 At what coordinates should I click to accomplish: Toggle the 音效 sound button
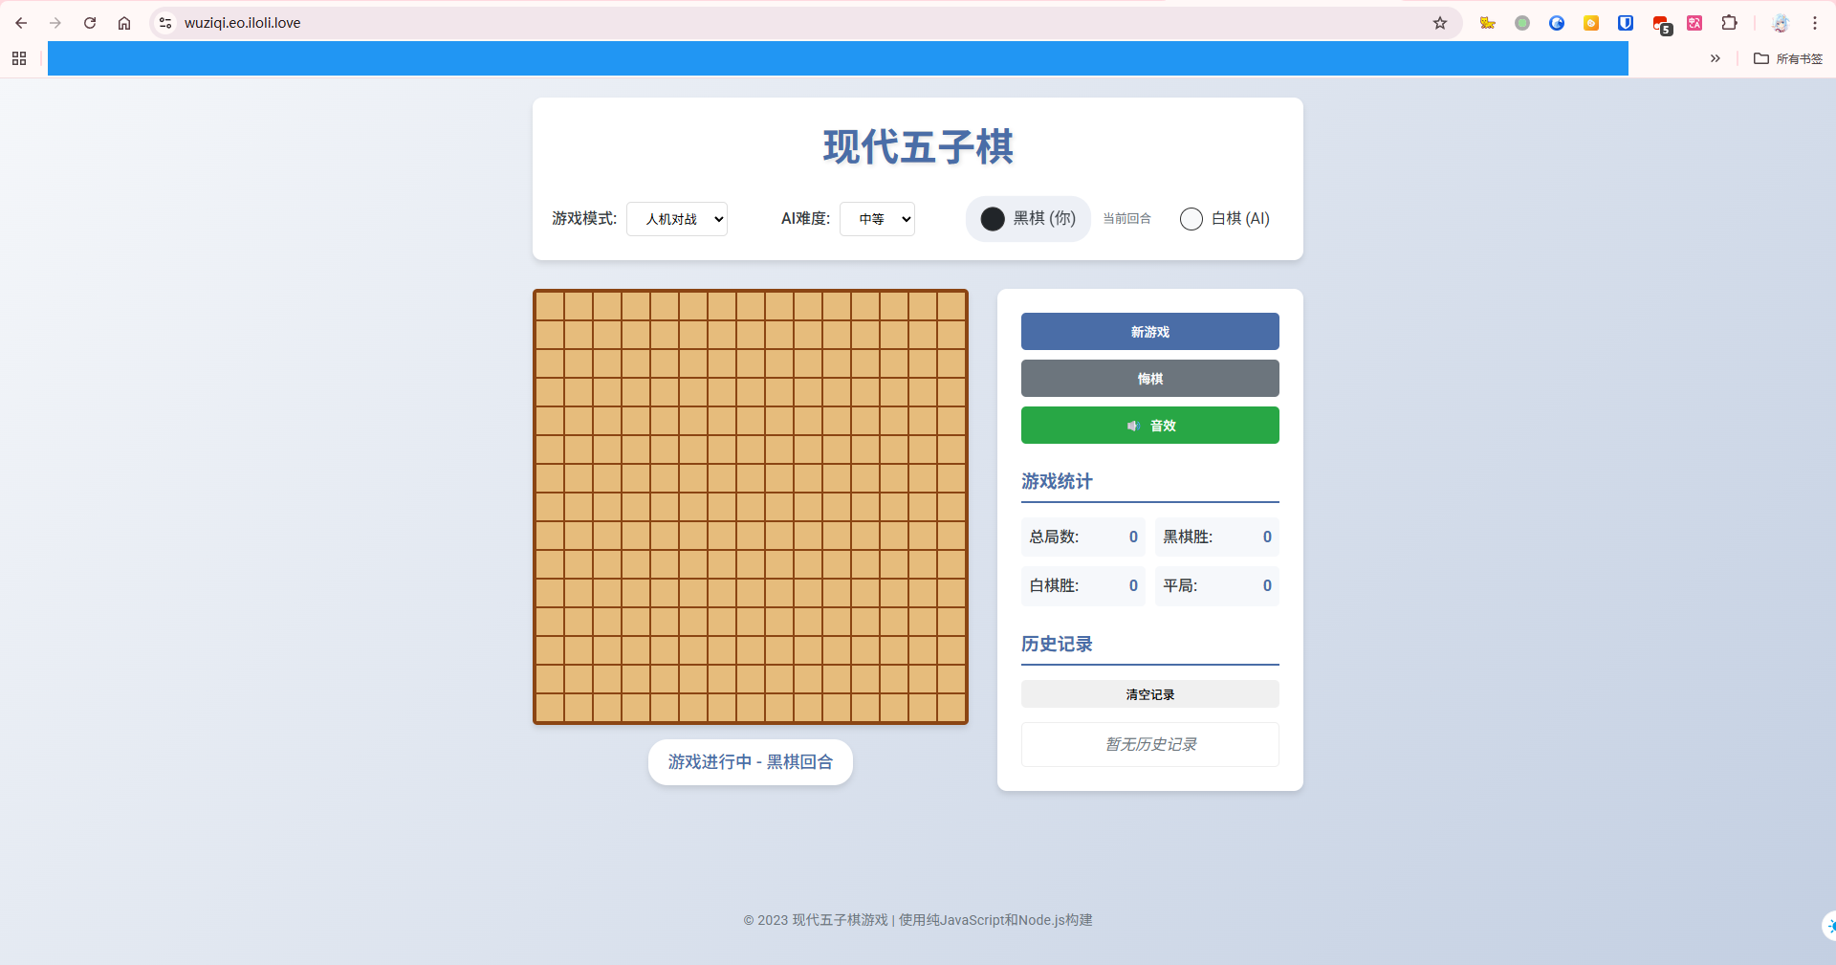coord(1149,426)
